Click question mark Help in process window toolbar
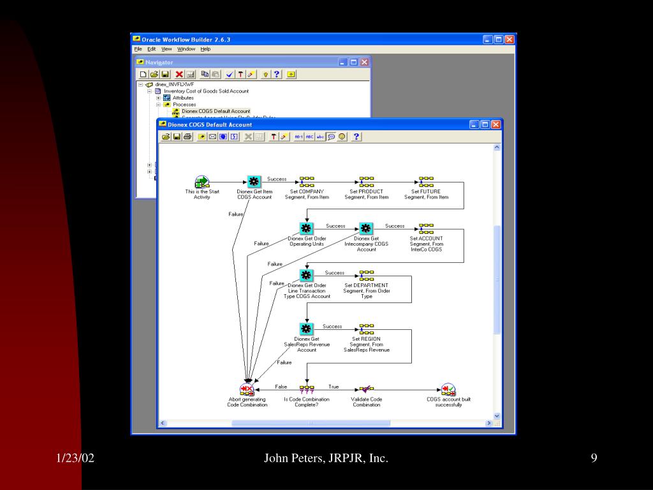The height and width of the screenshot is (490, 653). pyautogui.click(x=356, y=137)
